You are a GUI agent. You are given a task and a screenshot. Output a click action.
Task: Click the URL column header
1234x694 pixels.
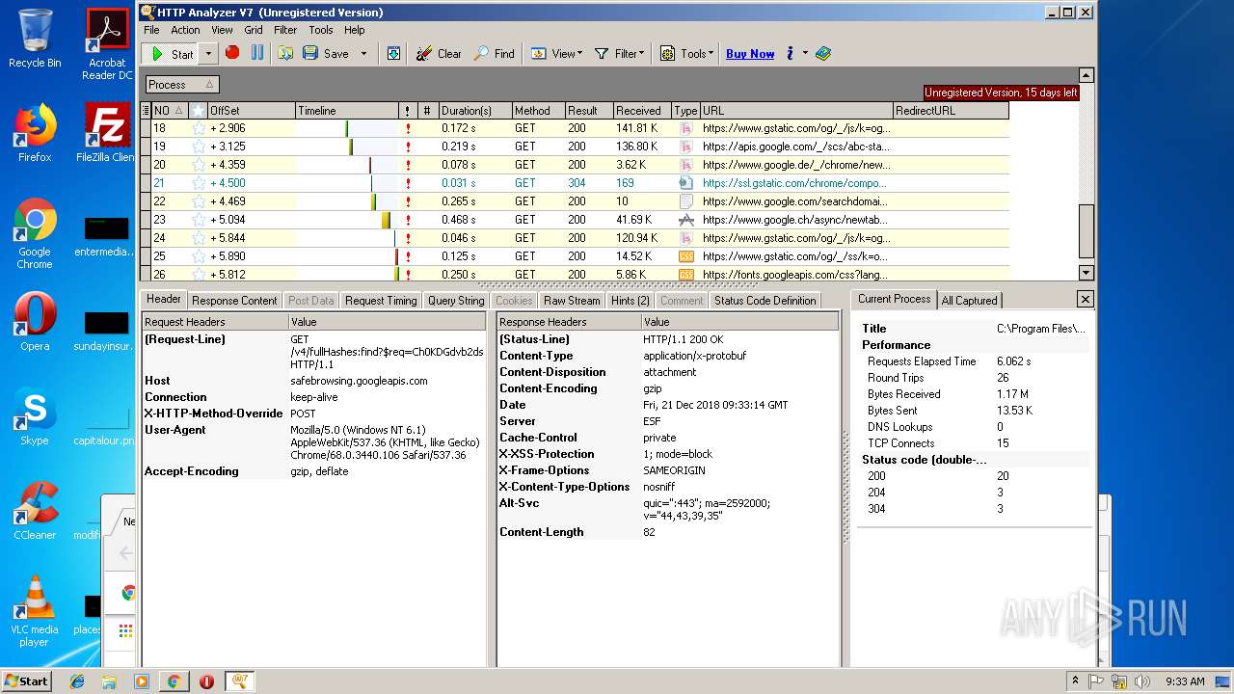click(796, 111)
